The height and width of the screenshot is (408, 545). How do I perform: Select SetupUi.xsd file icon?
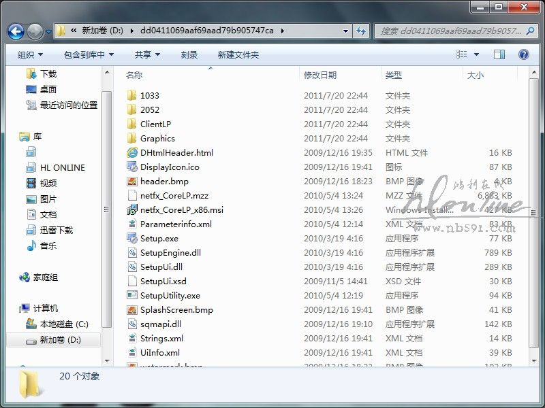coord(132,281)
